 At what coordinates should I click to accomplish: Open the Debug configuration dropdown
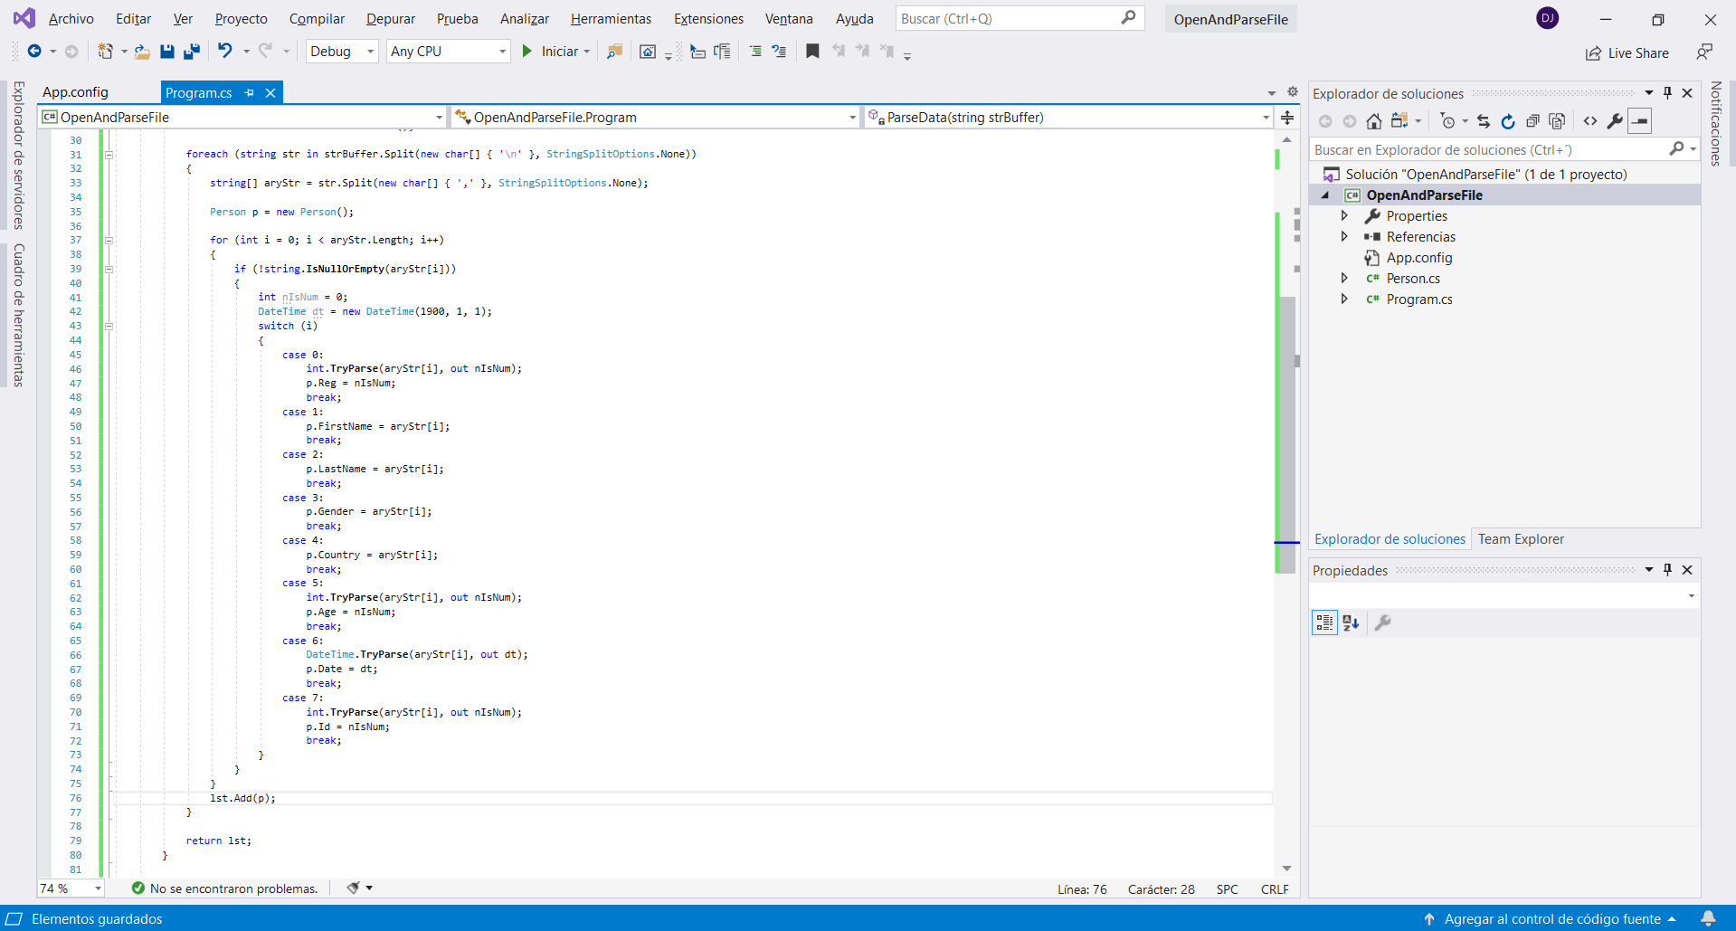pos(342,52)
